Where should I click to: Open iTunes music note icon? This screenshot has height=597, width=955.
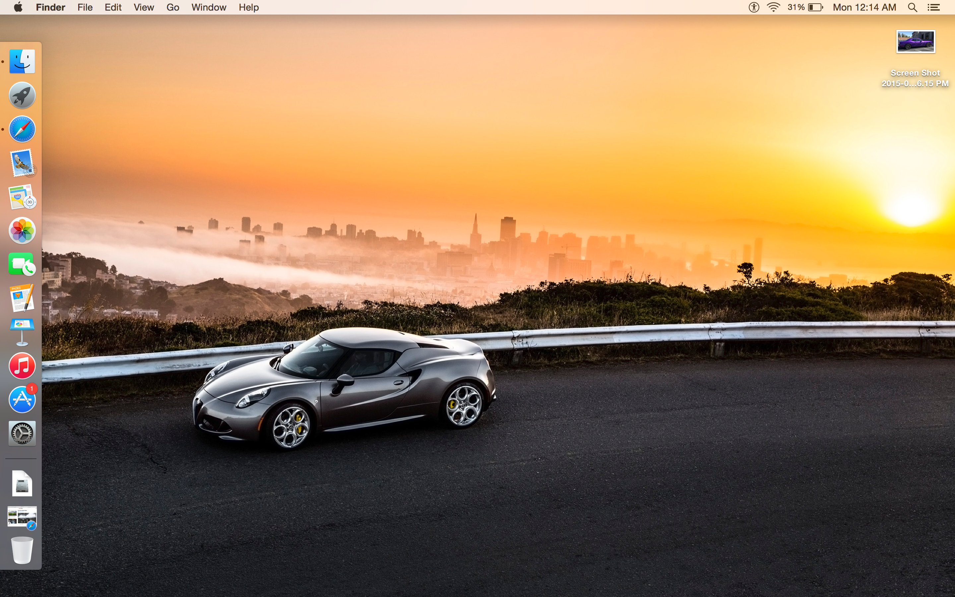(22, 365)
